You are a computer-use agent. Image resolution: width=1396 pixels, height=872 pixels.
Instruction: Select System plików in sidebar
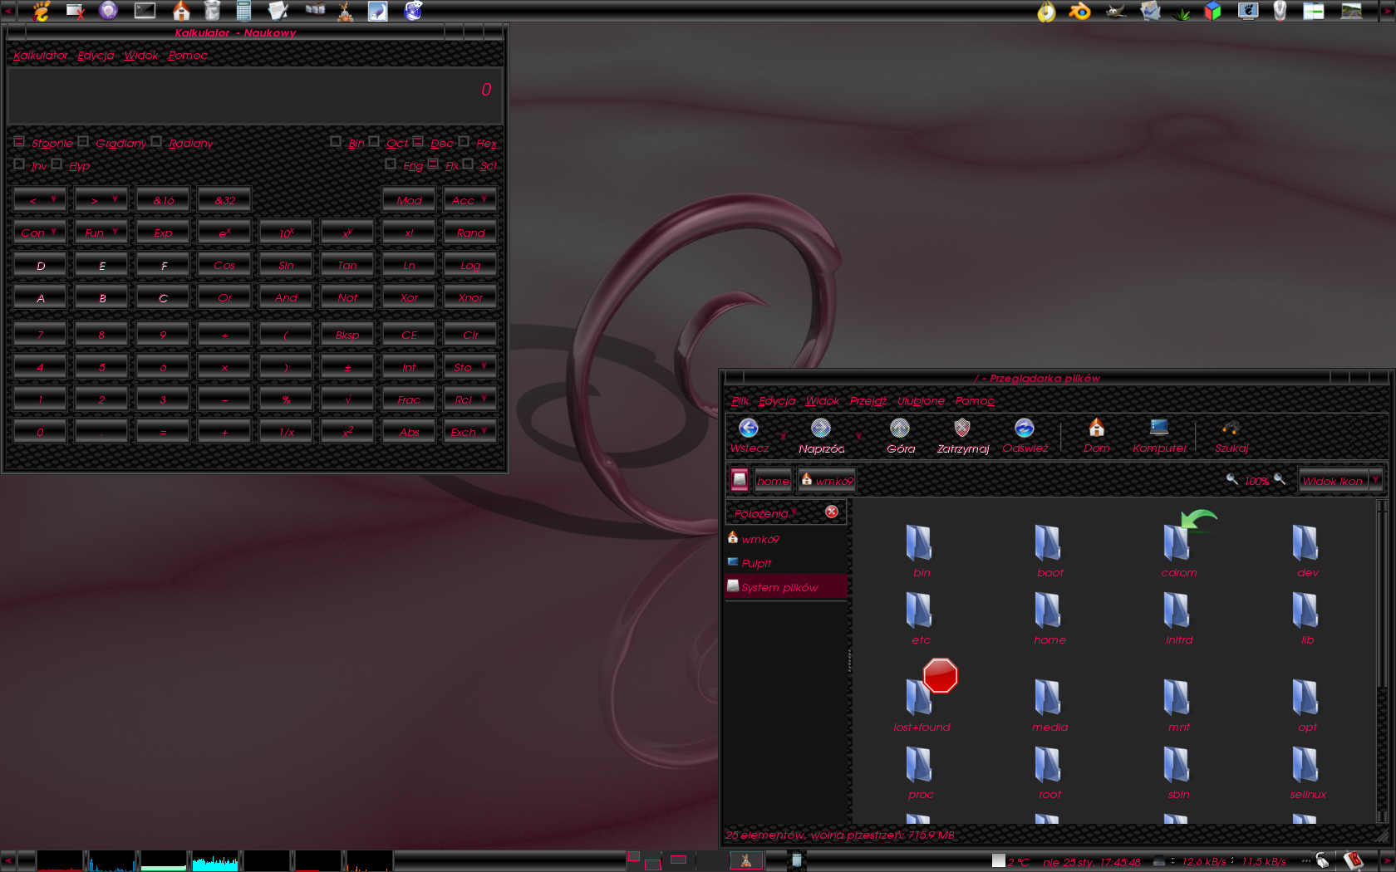pyautogui.click(x=786, y=587)
